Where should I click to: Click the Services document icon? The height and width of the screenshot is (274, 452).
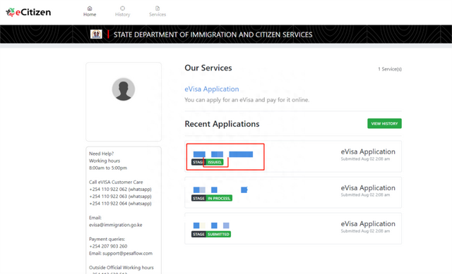tap(157, 8)
